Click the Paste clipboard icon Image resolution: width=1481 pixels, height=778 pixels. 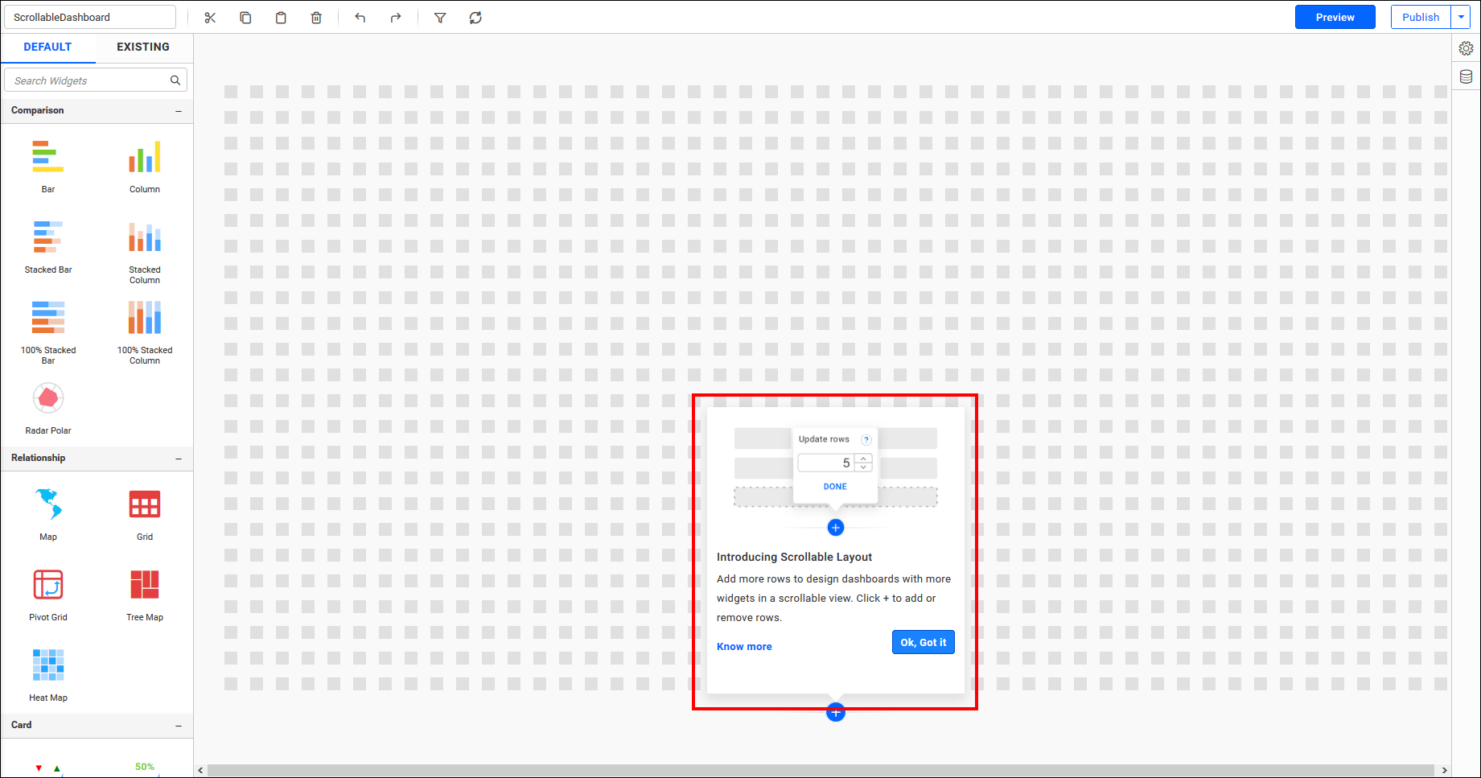click(281, 18)
